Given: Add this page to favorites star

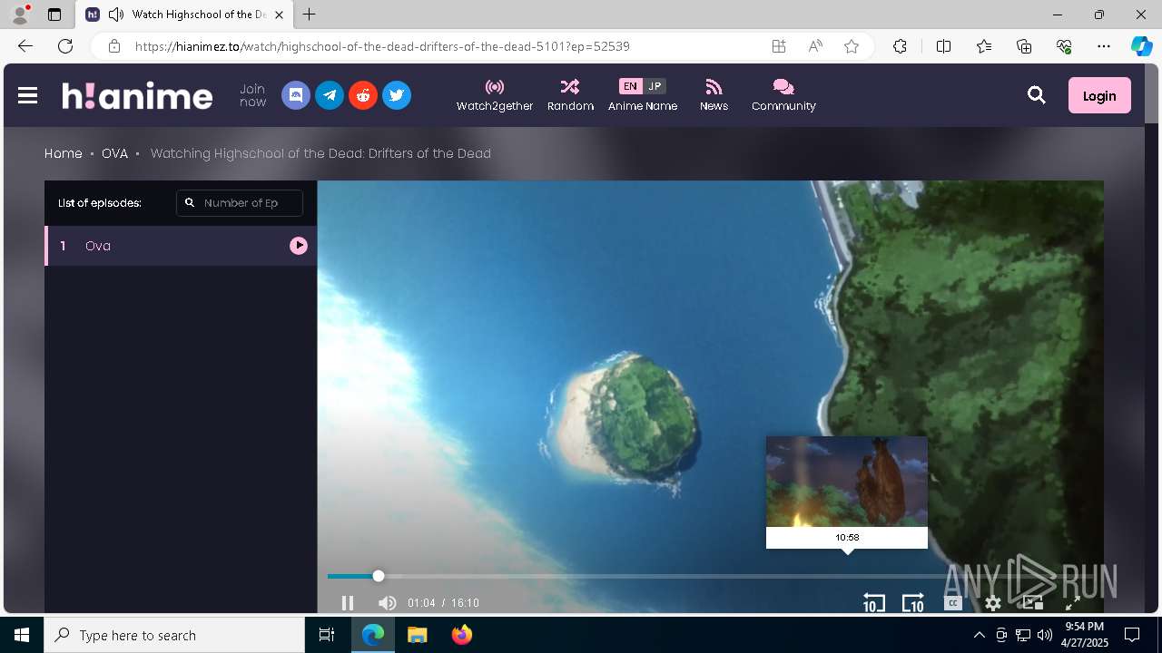Looking at the screenshot, I should pos(852,46).
